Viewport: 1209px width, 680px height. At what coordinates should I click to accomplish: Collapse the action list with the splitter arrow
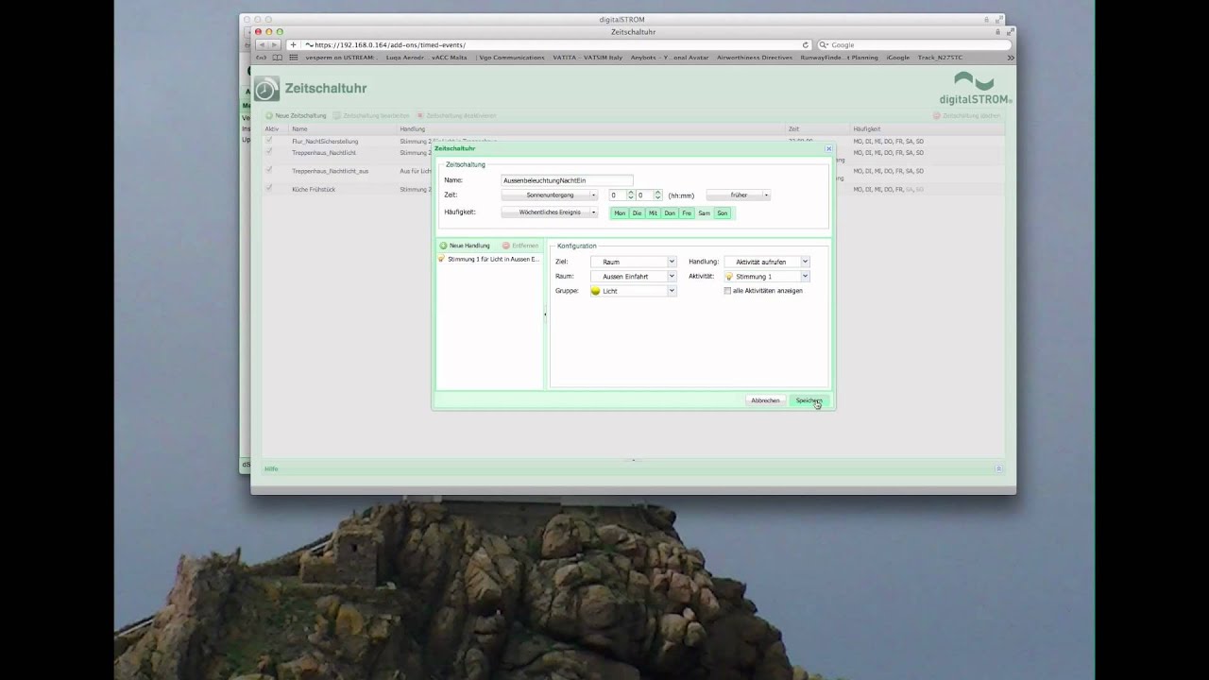pyautogui.click(x=545, y=314)
